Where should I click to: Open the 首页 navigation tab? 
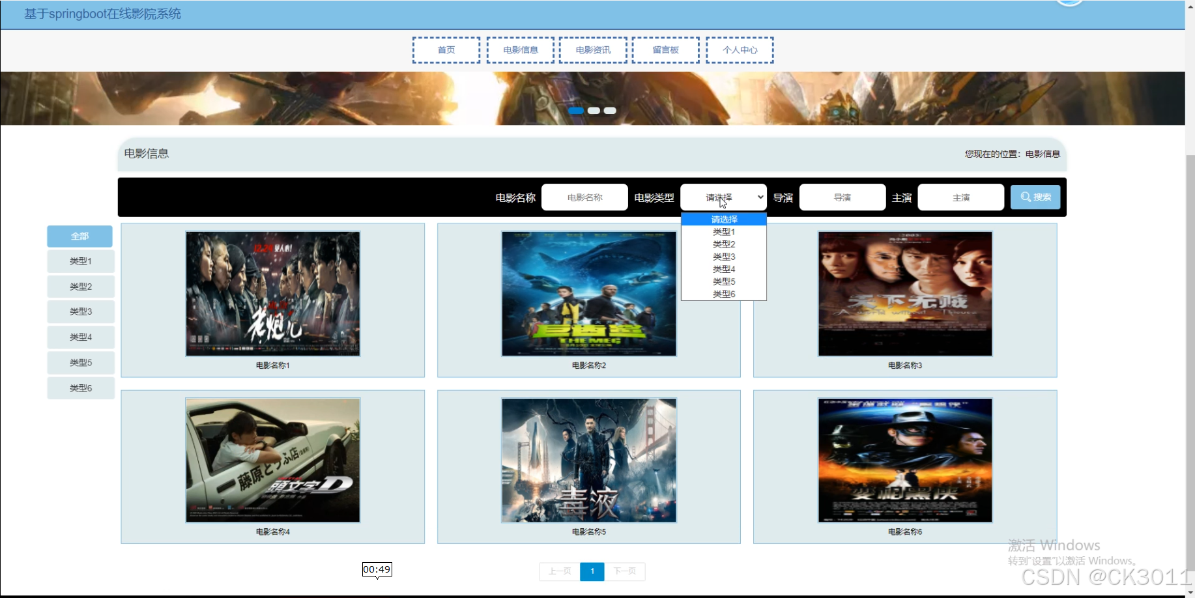click(446, 50)
